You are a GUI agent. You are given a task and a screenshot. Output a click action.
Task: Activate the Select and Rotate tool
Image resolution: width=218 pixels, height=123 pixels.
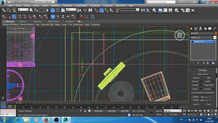click(x=58, y=10)
